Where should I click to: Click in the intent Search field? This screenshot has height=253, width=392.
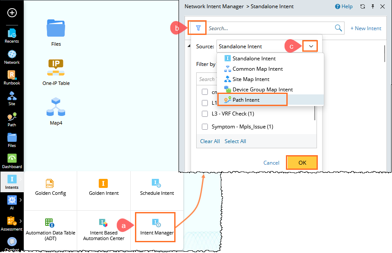pos(270,28)
